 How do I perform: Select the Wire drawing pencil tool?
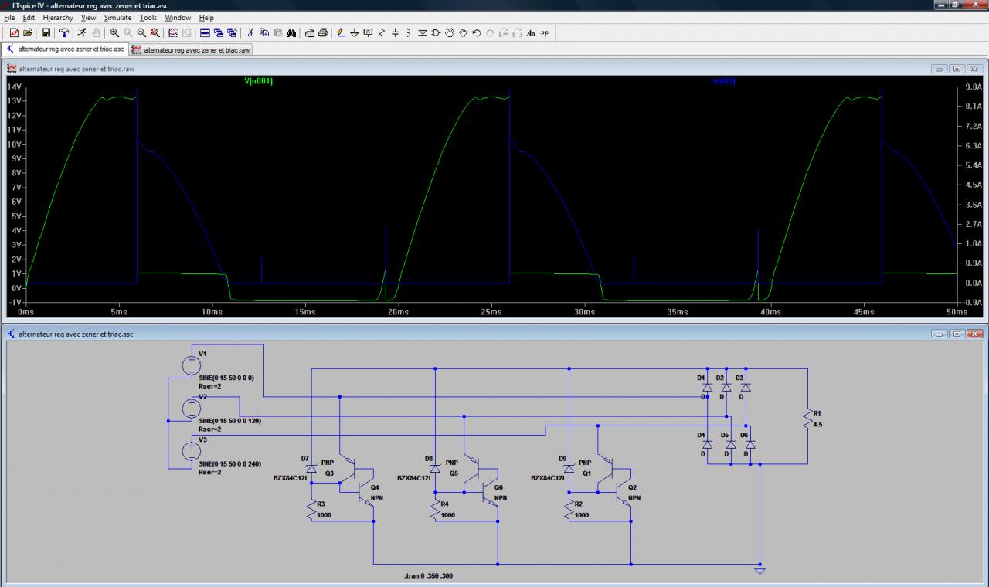(x=342, y=32)
